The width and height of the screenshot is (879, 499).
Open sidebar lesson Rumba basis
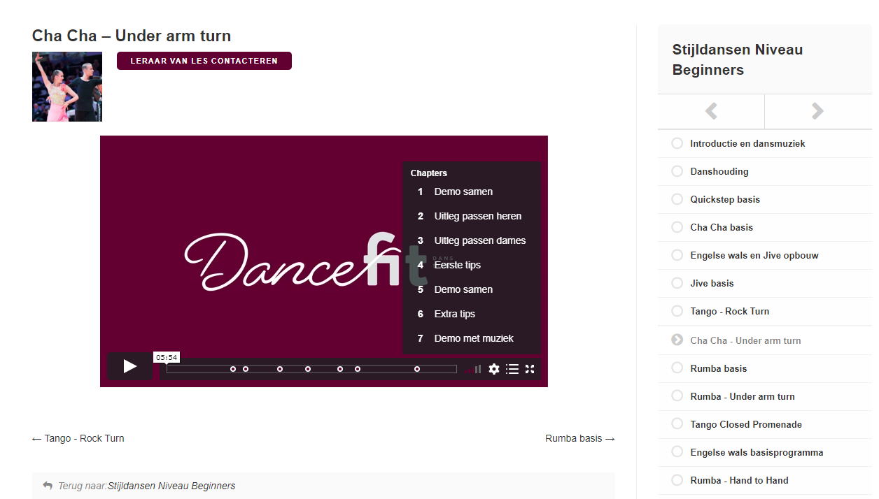tap(719, 368)
